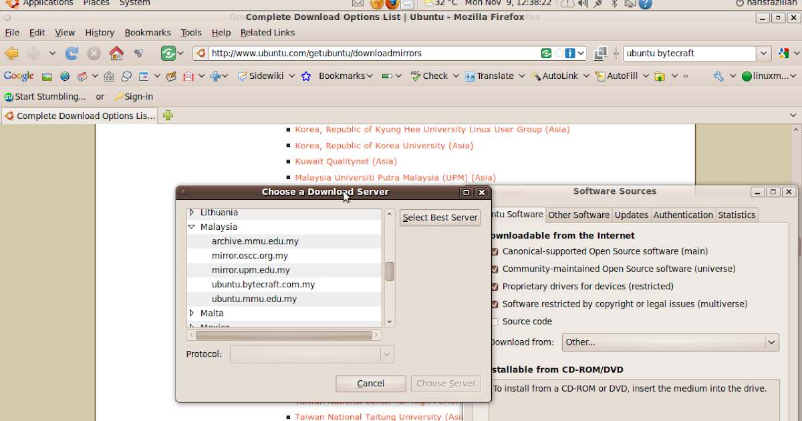Viewport: 802px width, 421px height.
Task: Switch to the Updates tab in Software Sources
Action: (x=632, y=215)
